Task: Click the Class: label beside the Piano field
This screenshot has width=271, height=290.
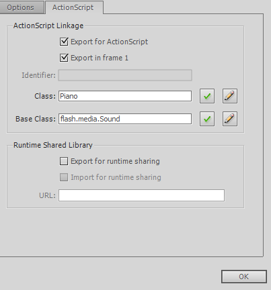Action: (45, 96)
